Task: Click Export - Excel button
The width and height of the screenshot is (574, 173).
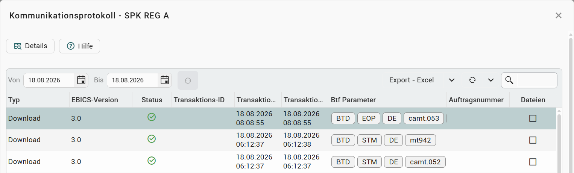Action: pos(412,80)
